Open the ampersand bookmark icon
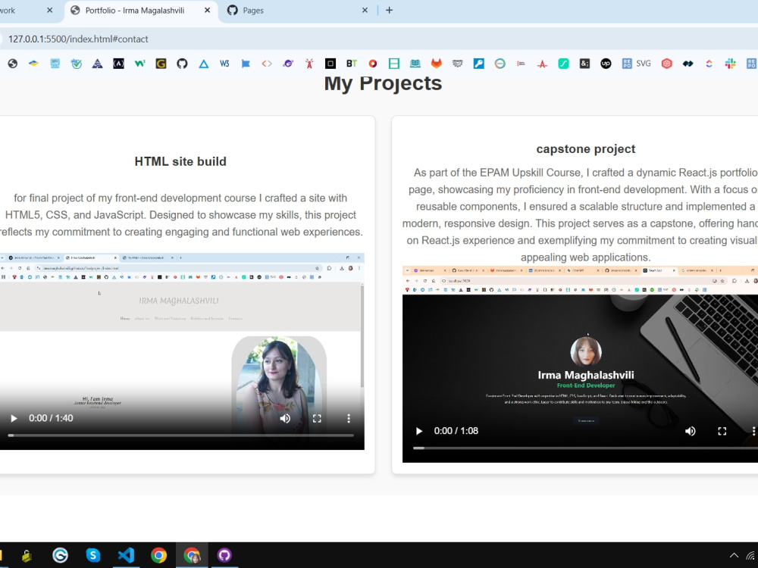Screen dimensions: 758x568 tap(584, 64)
